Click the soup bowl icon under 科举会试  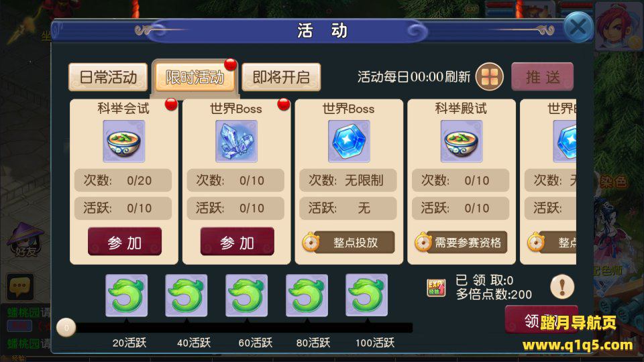124,141
